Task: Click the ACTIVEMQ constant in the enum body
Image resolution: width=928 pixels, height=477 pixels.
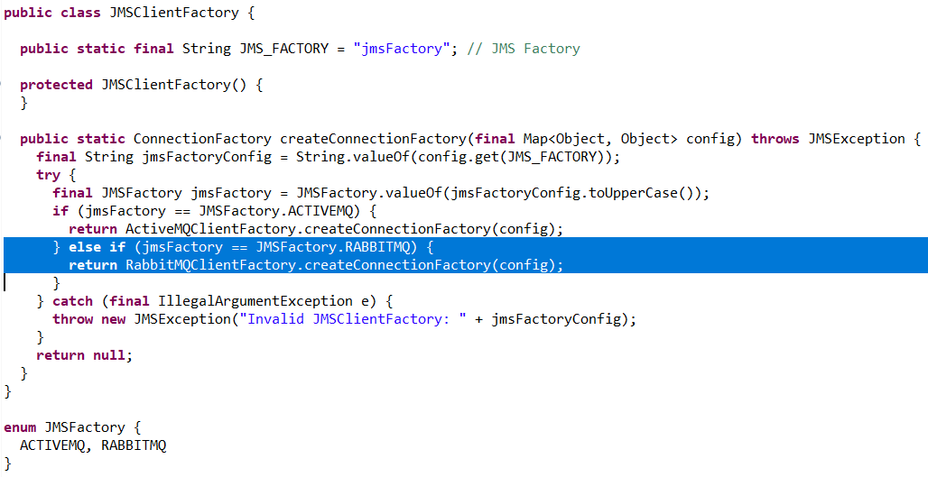Action: 52,445
